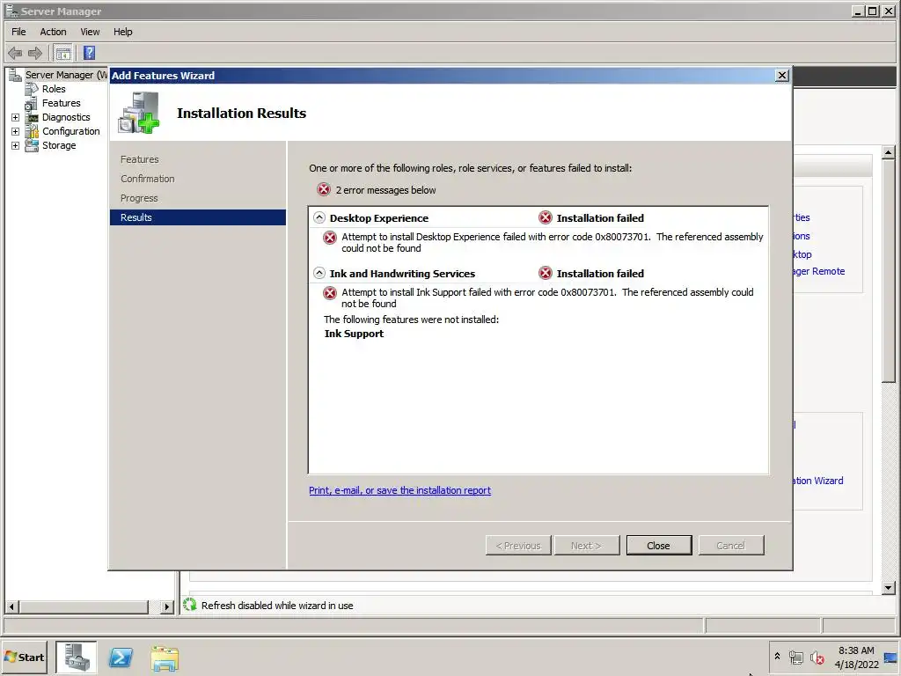Image resolution: width=901 pixels, height=676 pixels.
Task: Click the network tray icon
Action: (x=795, y=657)
